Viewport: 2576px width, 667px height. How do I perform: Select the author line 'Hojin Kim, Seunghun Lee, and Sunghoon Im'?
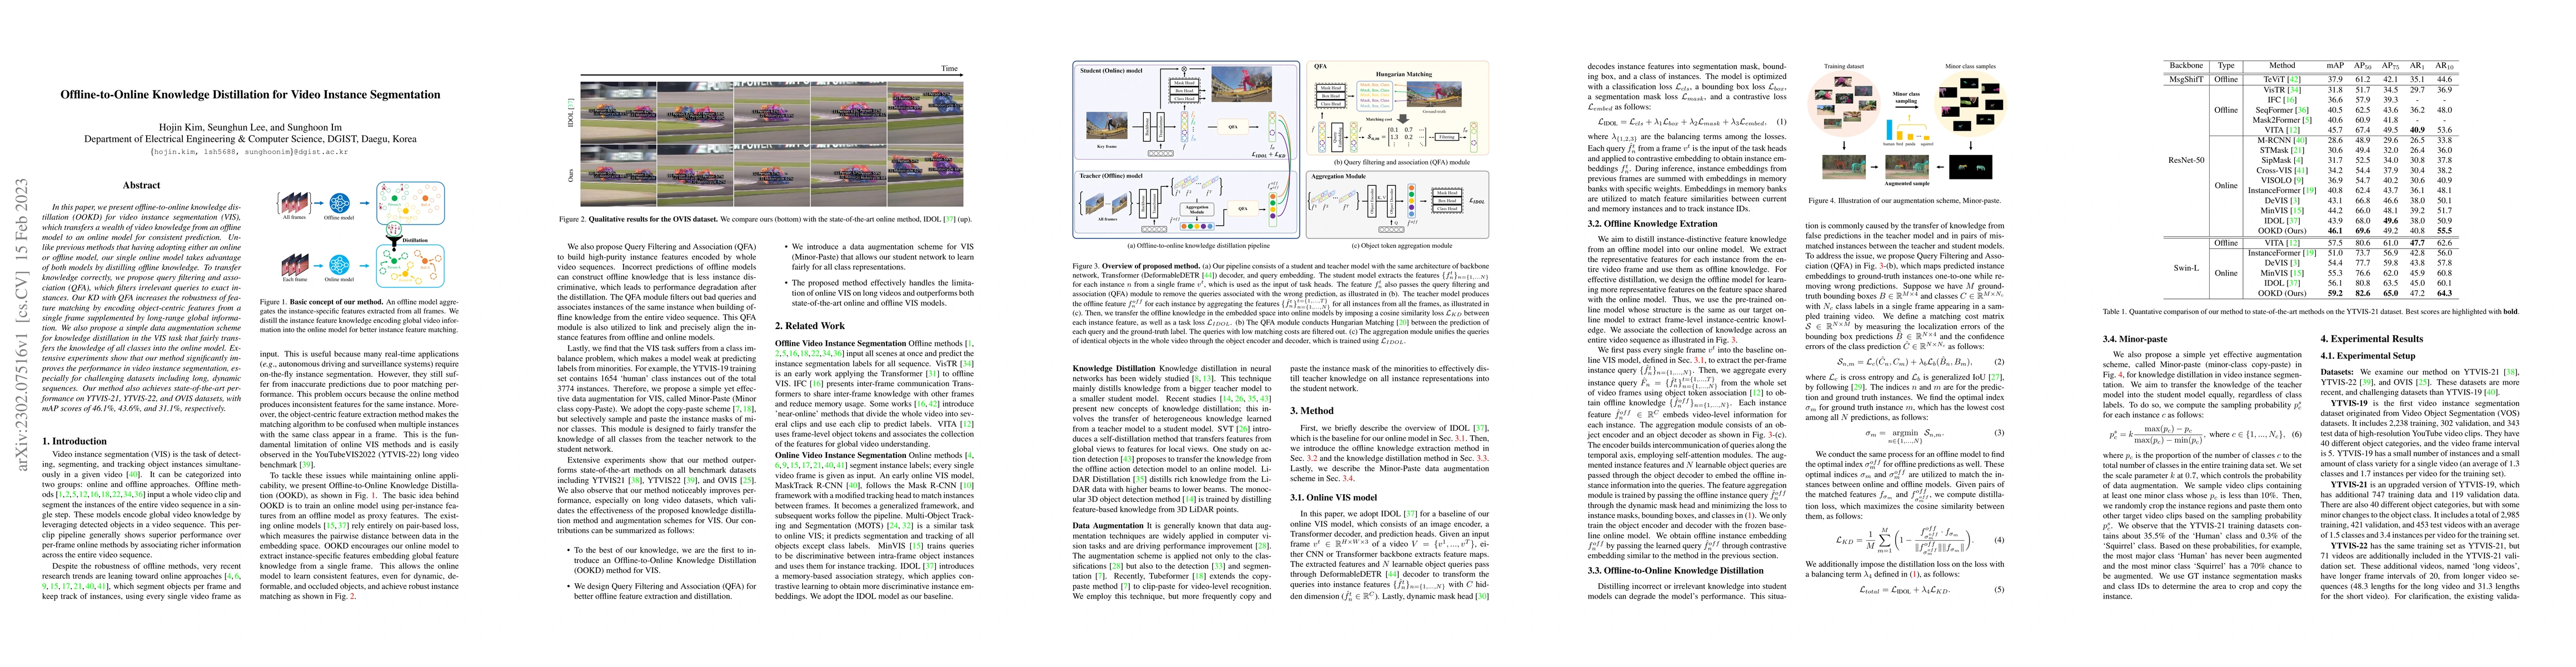pyautogui.click(x=250, y=127)
